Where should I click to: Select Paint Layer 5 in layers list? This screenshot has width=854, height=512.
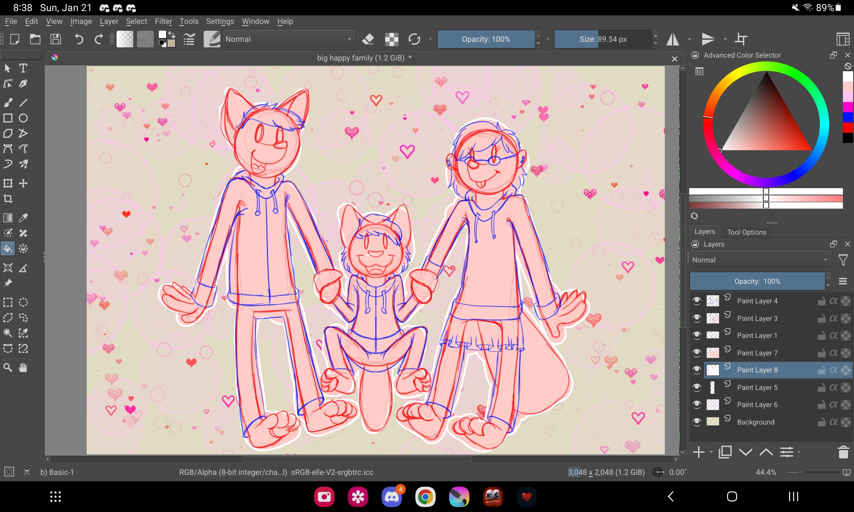pos(757,387)
